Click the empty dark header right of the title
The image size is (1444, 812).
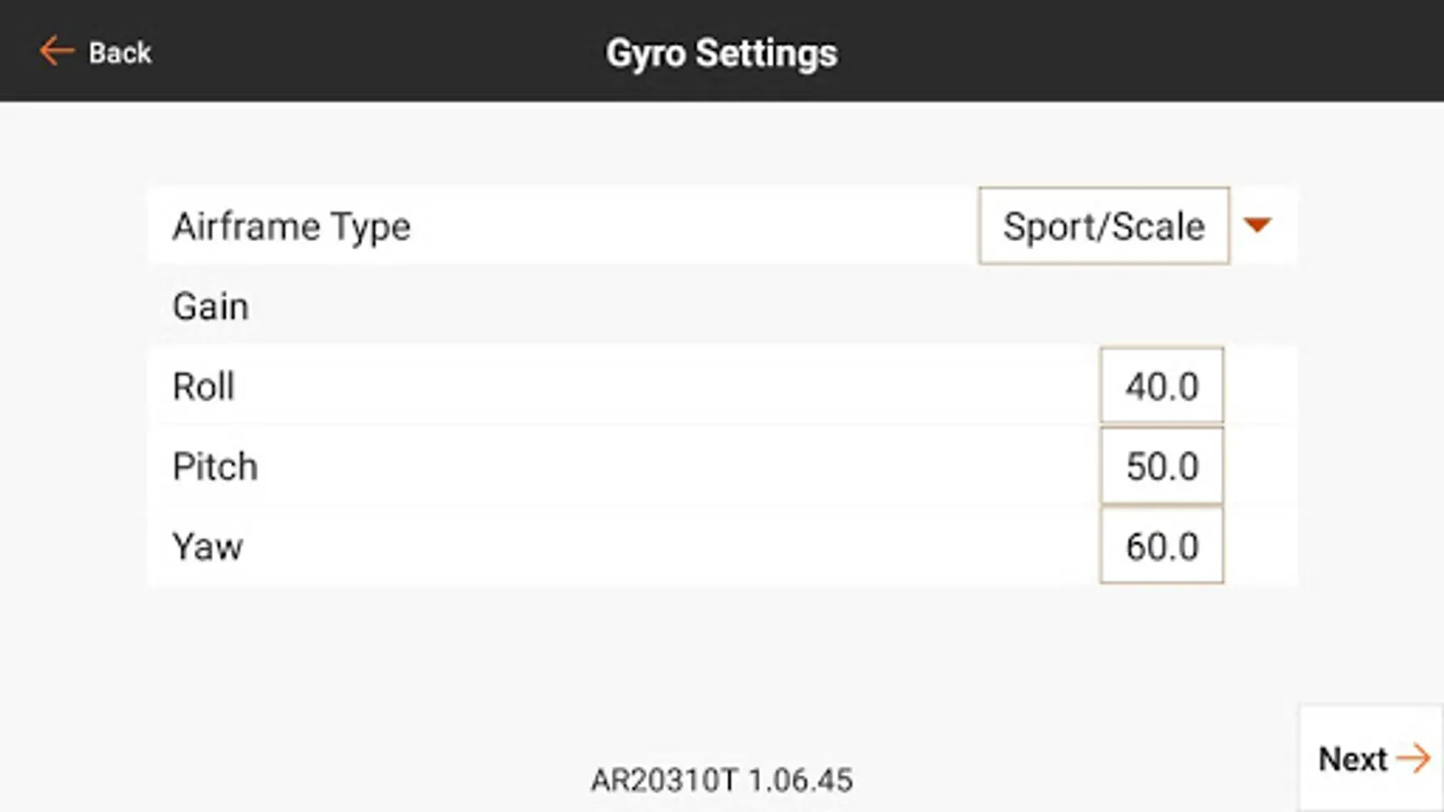(x=1128, y=51)
